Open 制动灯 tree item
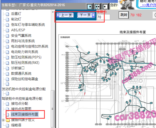Screen dimensions: 156x128 (16, 19)
